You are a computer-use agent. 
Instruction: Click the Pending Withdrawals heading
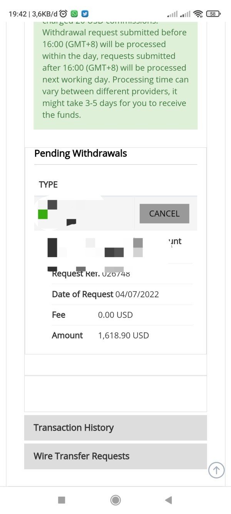click(80, 153)
